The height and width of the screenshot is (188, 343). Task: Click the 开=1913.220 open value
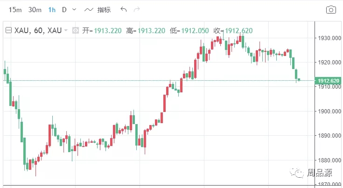tap(102, 31)
